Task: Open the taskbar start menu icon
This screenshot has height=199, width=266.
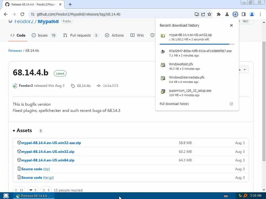Action: click(6, 196)
